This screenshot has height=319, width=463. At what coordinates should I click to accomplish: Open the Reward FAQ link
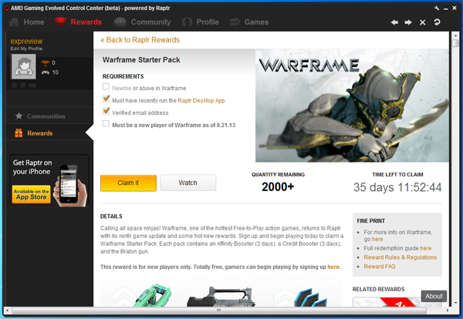380,267
